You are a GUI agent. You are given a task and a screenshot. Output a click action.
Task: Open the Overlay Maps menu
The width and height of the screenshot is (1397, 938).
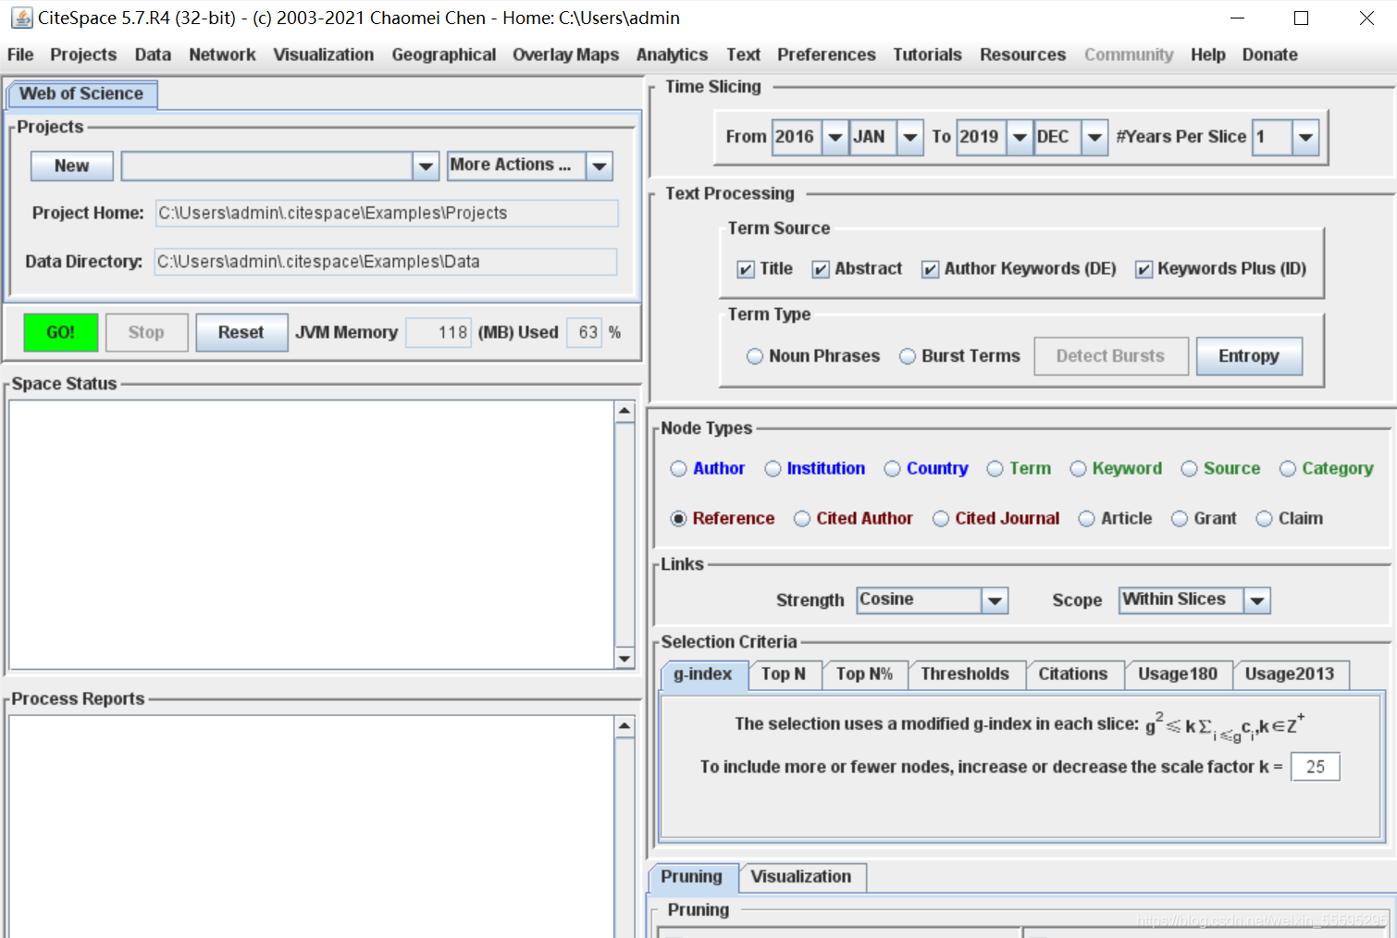tap(566, 55)
